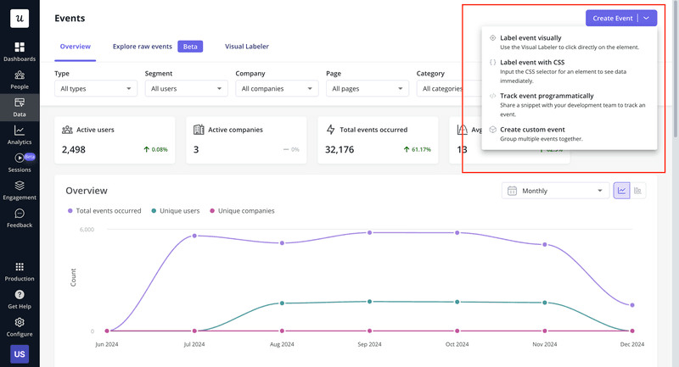Viewport: 679px width, 367px height.
Task: Open the Segment All users dropdown
Action: pyautogui.click(x=186, y=88)
